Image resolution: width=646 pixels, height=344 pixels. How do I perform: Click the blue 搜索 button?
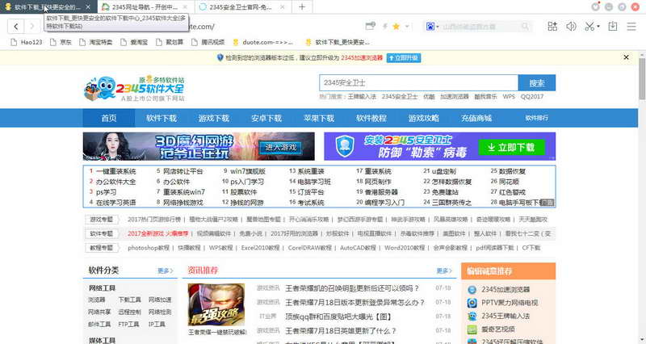[x=537, y=83]
